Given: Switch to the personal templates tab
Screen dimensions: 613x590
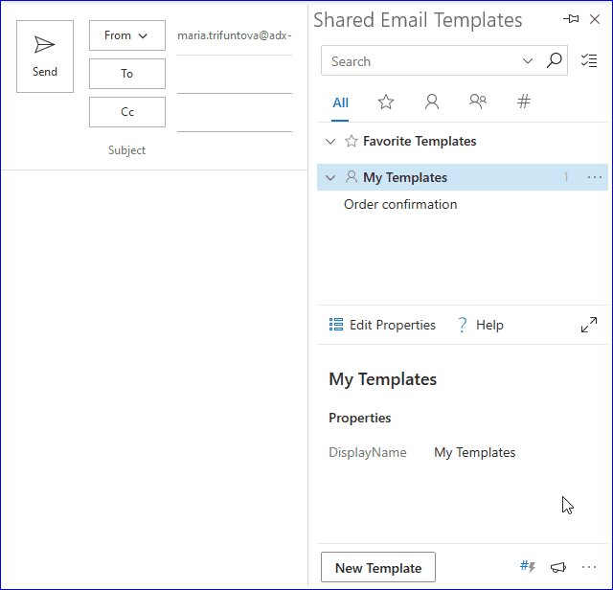Looking at the screenshot, I should point(432,102).
